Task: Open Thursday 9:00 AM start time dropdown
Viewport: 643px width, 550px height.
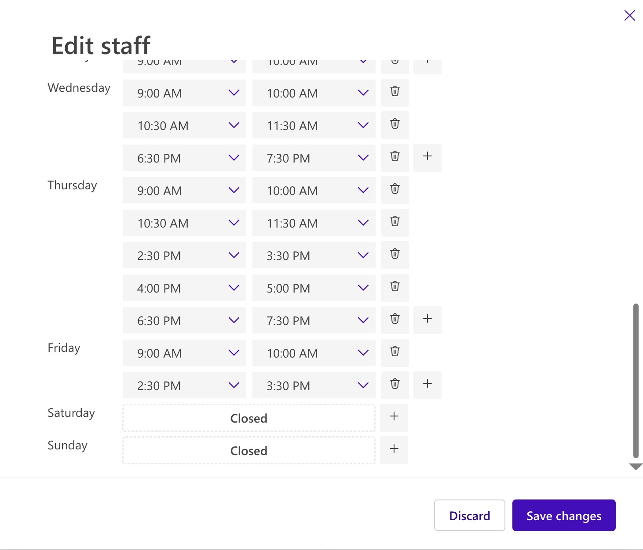Action: tap(185, 190)
